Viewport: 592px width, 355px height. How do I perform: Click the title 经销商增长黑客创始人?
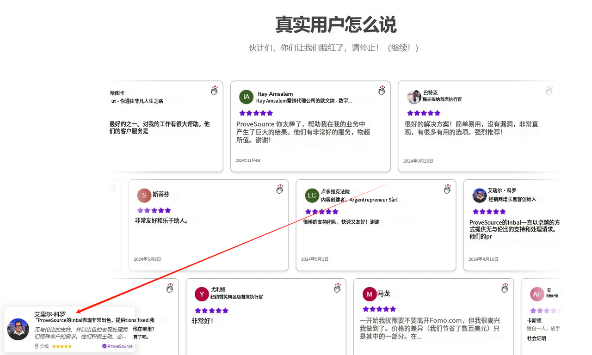point(512,199)
